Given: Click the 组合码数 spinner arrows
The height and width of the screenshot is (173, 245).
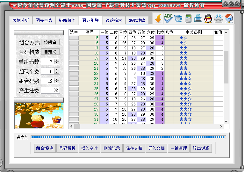Looking at the screenshot, I should pyautogui.click(x=56, y=81).
